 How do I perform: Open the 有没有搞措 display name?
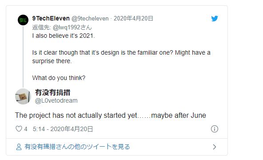pyautogui.click(x=53, y=92)
